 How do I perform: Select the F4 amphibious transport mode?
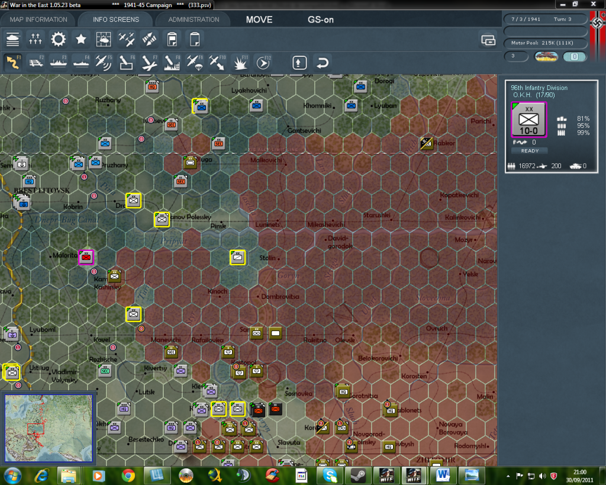81,62
